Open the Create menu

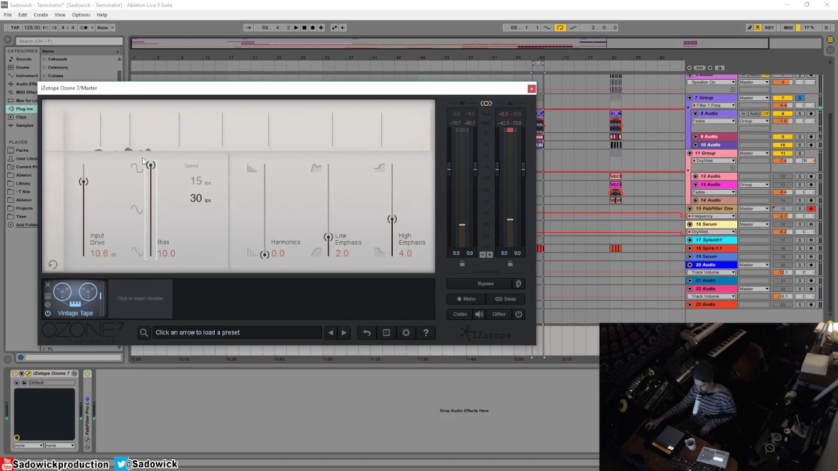(41, 14)
